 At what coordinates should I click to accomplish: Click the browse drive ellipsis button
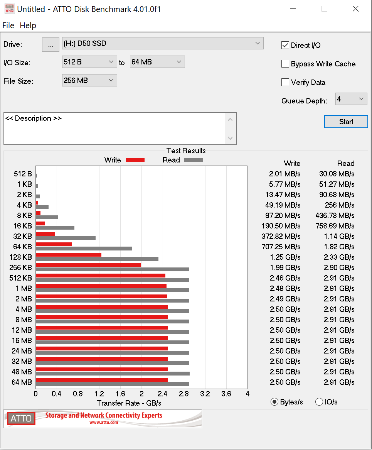pos(50,44)
